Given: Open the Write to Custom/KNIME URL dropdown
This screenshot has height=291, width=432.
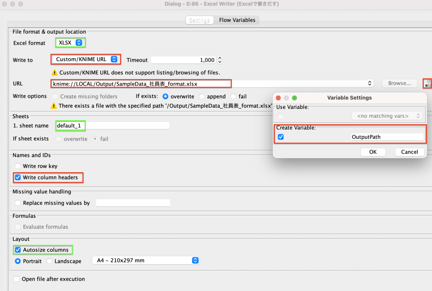Looking at the screenshot, I should coord(85,59).
